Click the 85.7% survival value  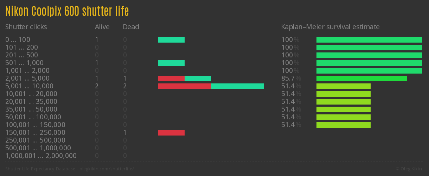[x=291, y=78]
